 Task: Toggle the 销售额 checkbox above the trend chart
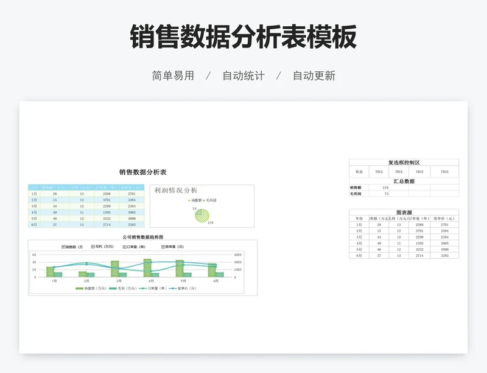pyautogui.click(x=63, y=247)
